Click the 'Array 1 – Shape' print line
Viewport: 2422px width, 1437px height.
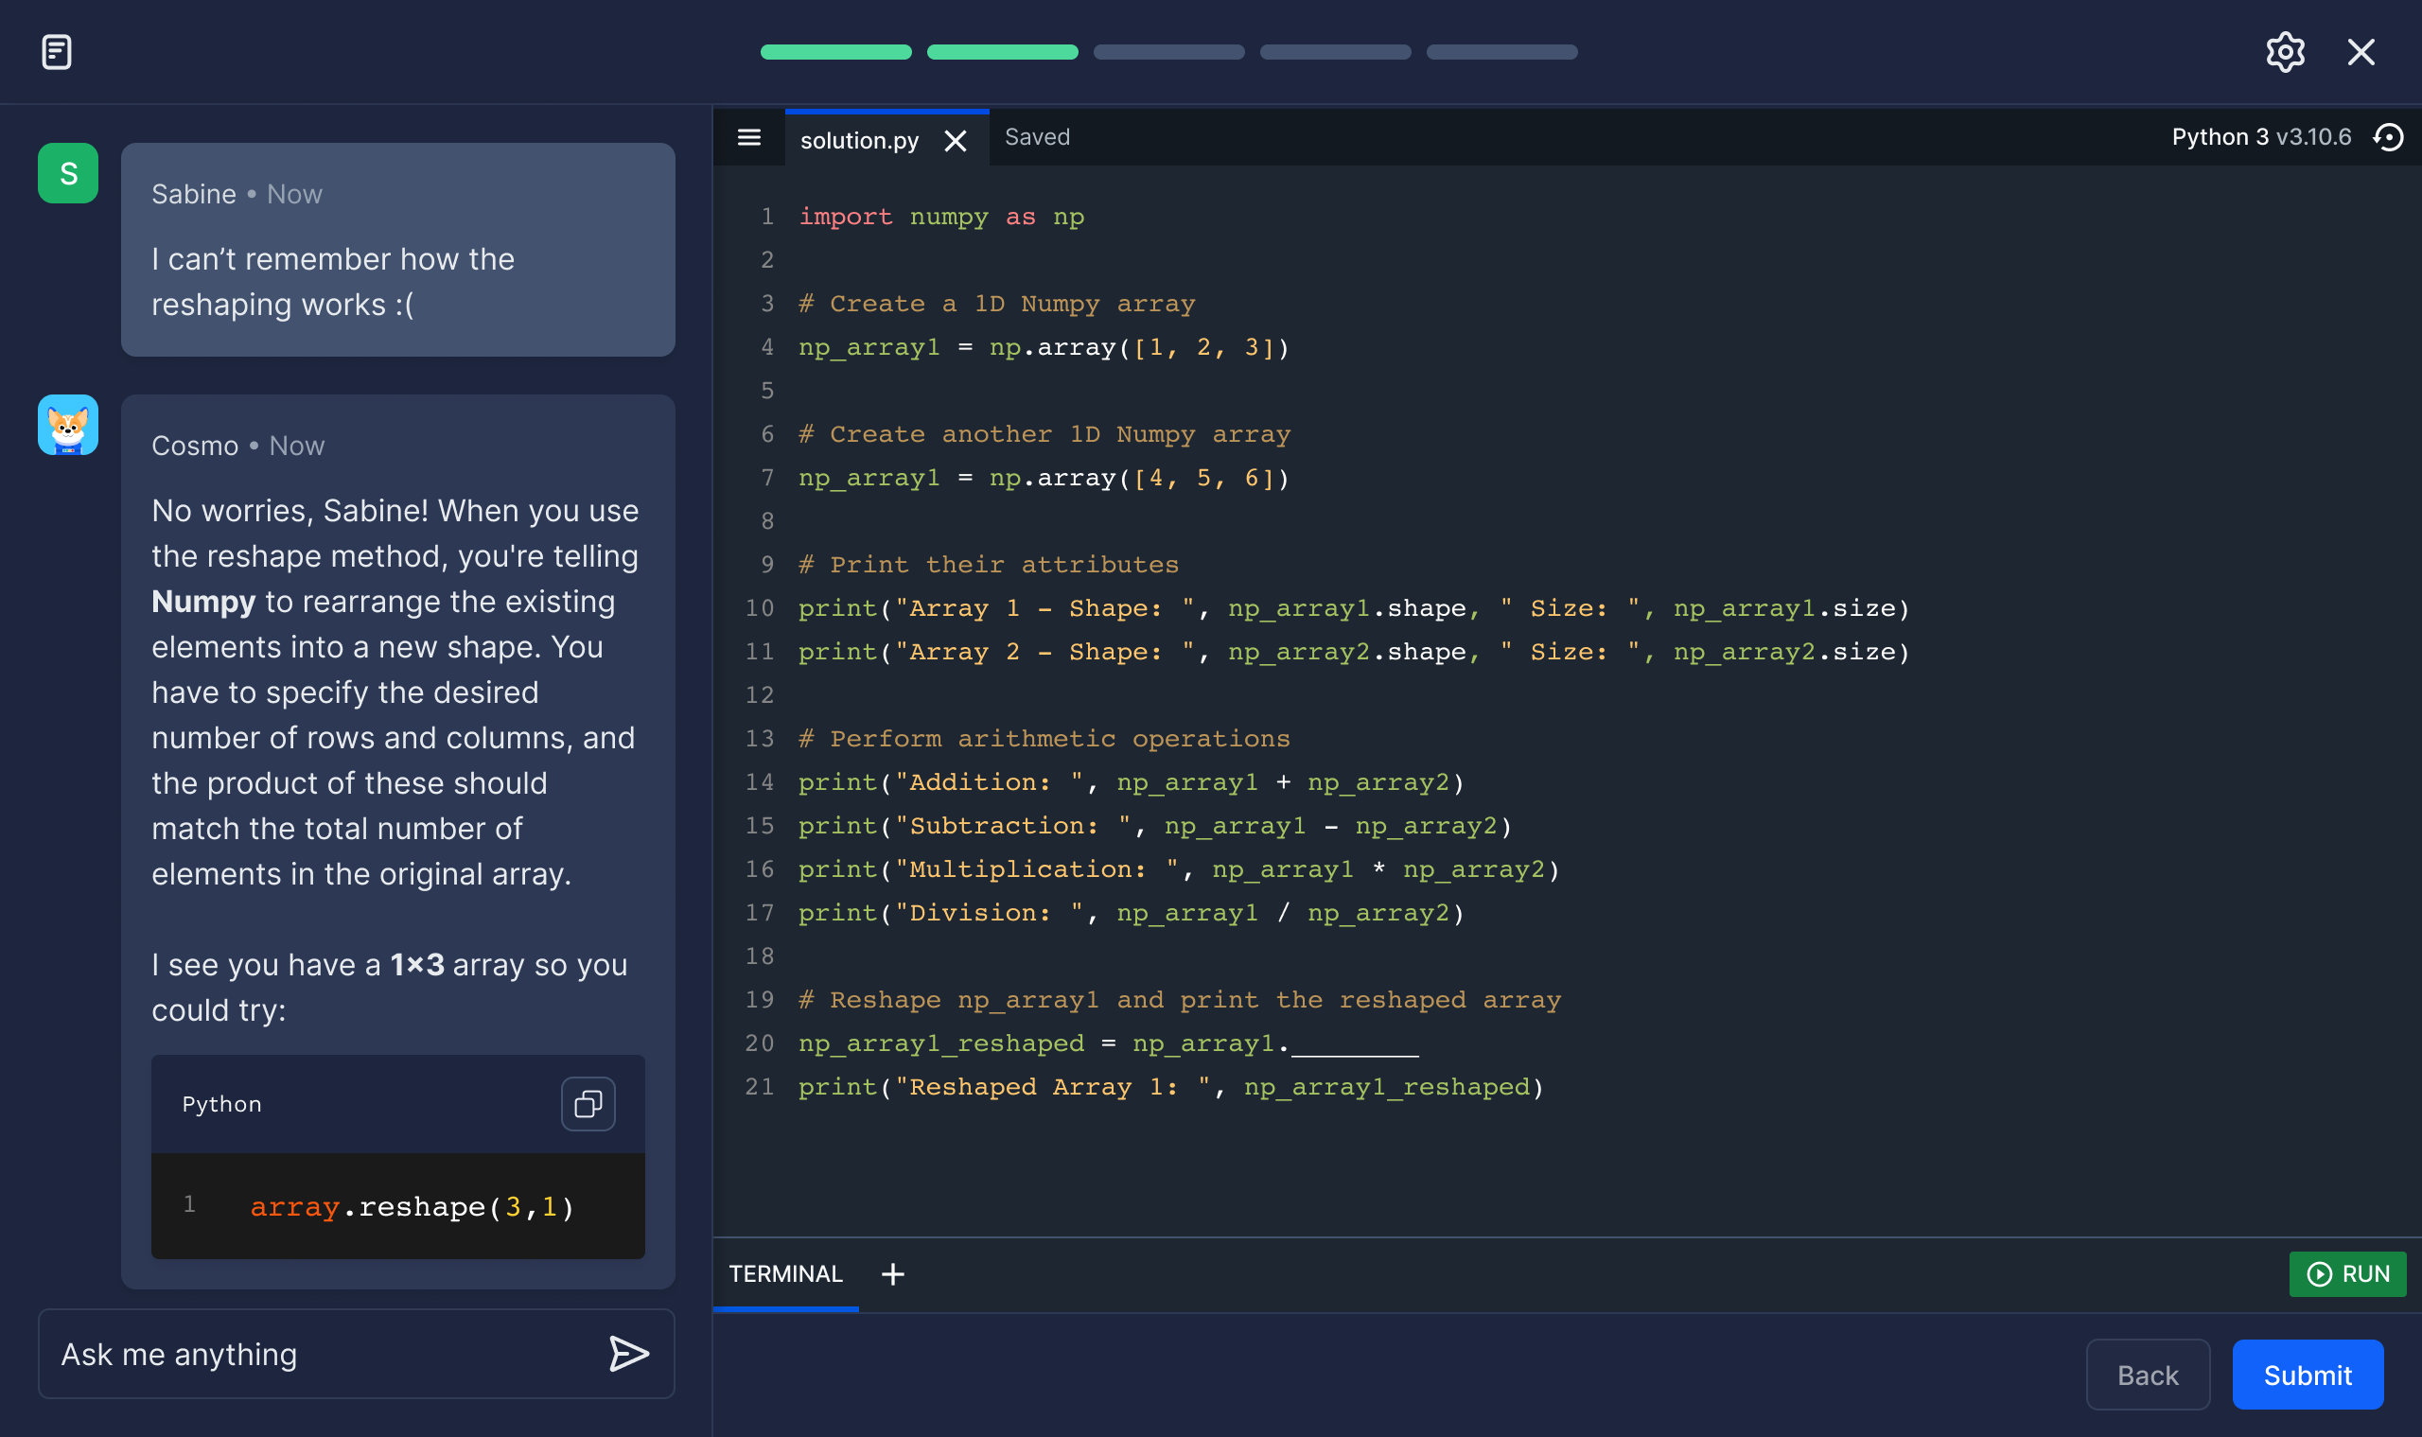[1354, 609]
